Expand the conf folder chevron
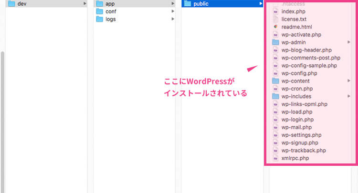358x193 pixels. [x=172, y=11]
